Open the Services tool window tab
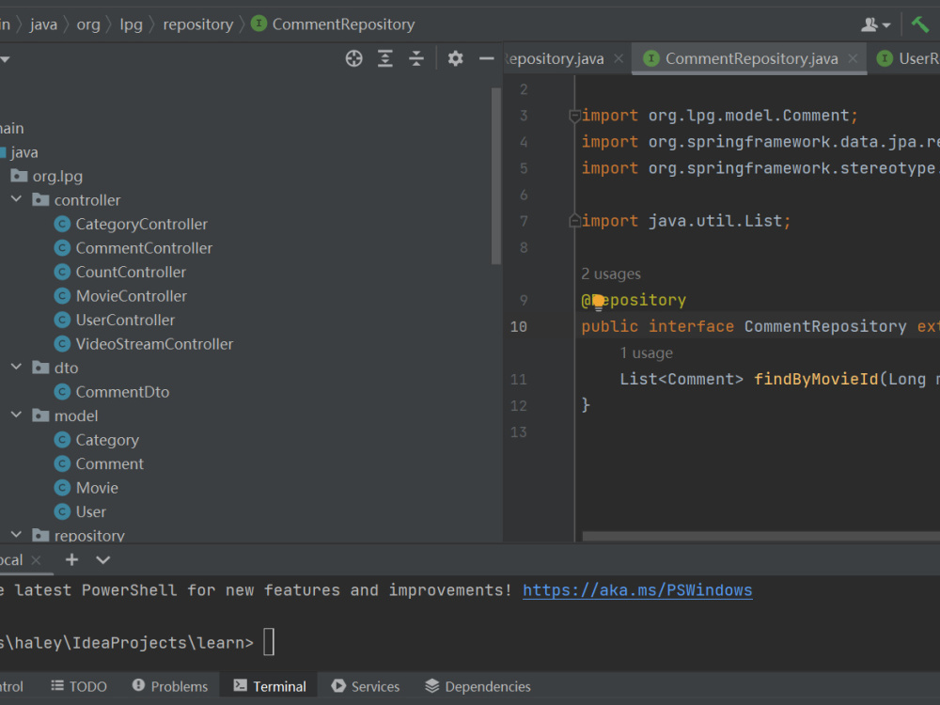The image size is (940, 705). [x=366, y=686]
